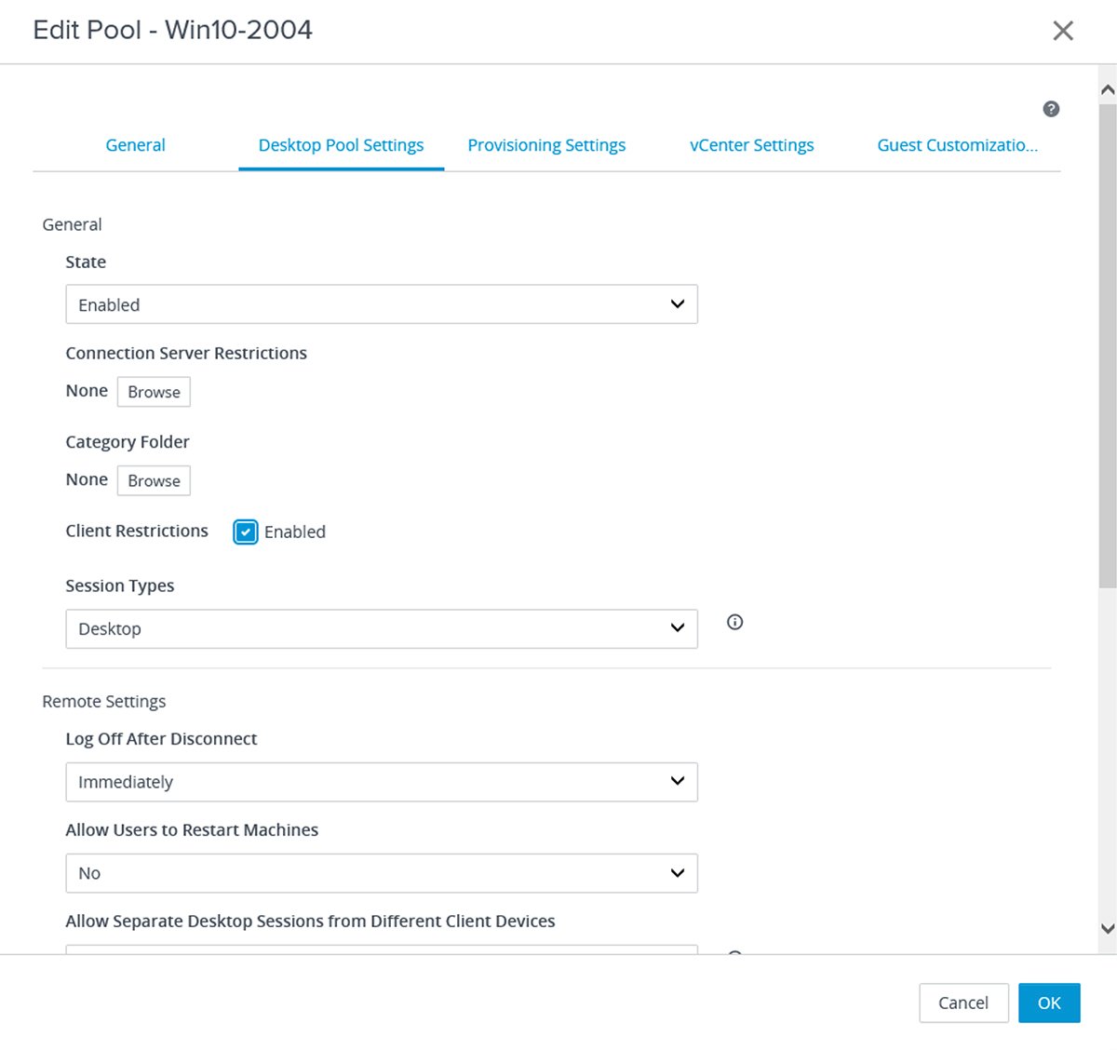Open the State dropdown

(382, 303)
